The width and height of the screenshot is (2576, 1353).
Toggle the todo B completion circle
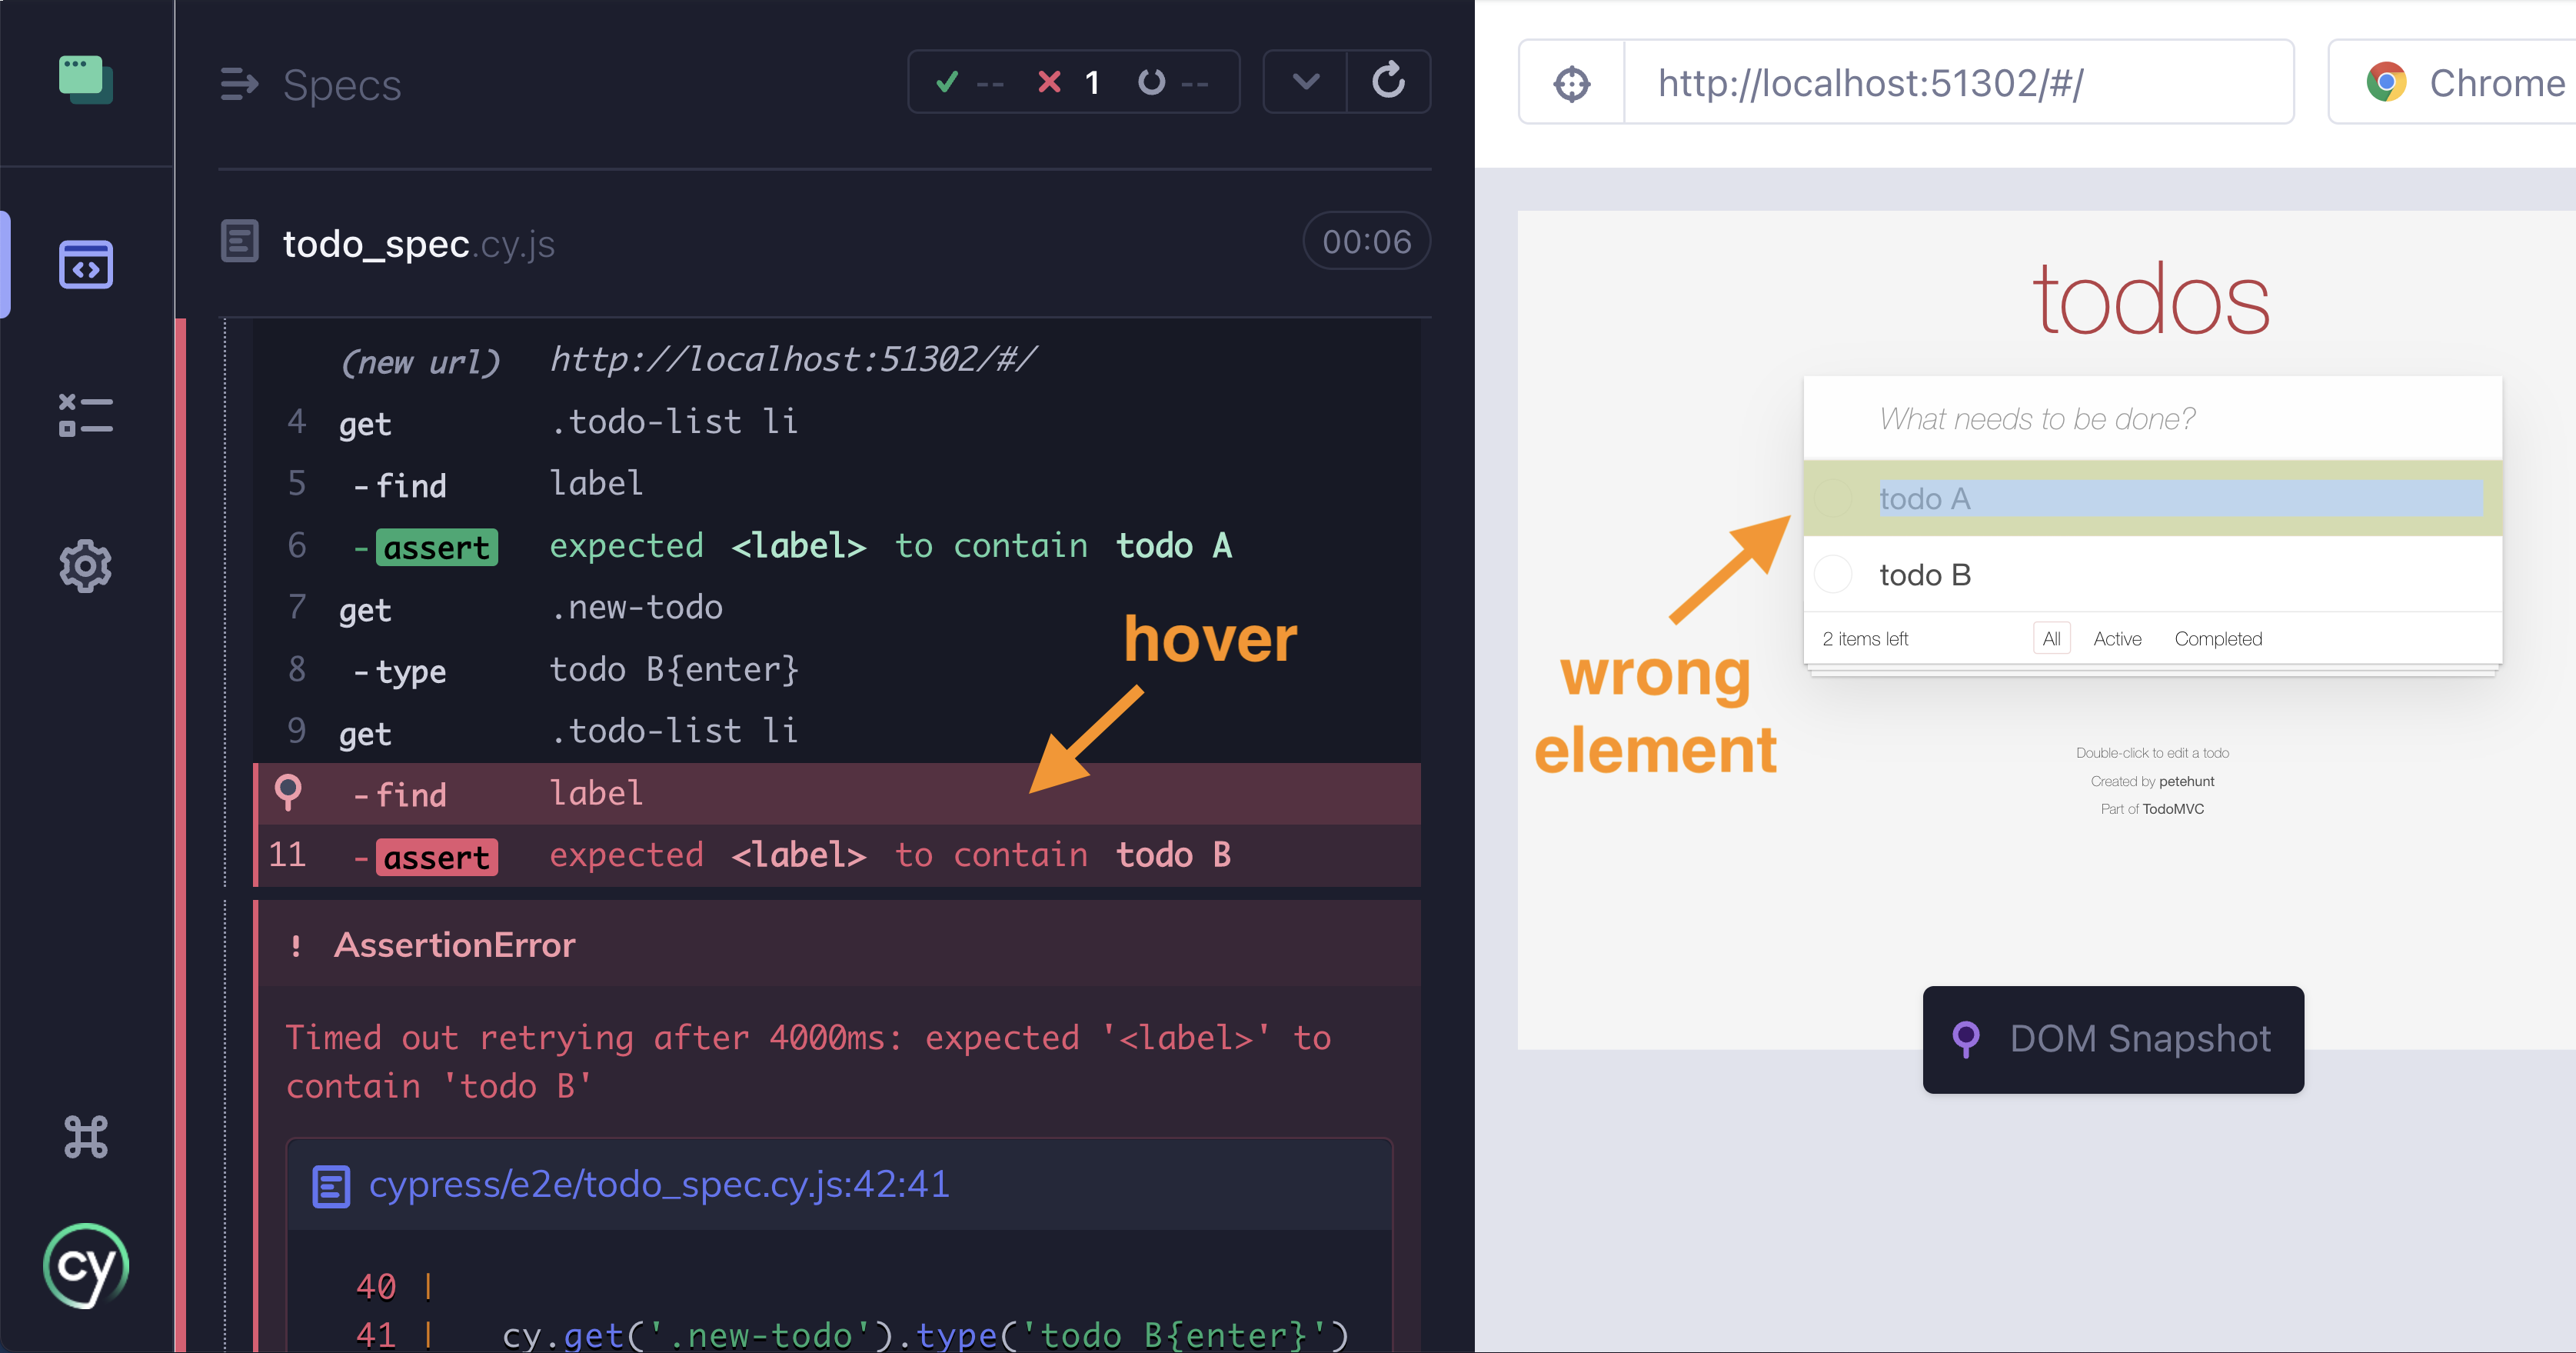(1834, 575)
